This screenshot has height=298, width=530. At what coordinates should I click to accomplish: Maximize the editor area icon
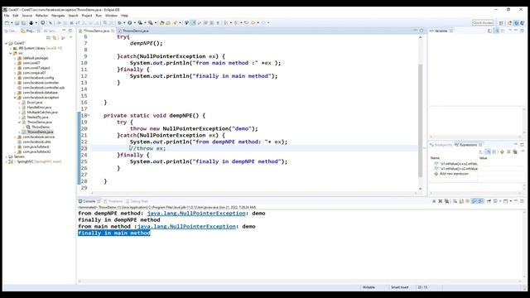pos(422,31)
